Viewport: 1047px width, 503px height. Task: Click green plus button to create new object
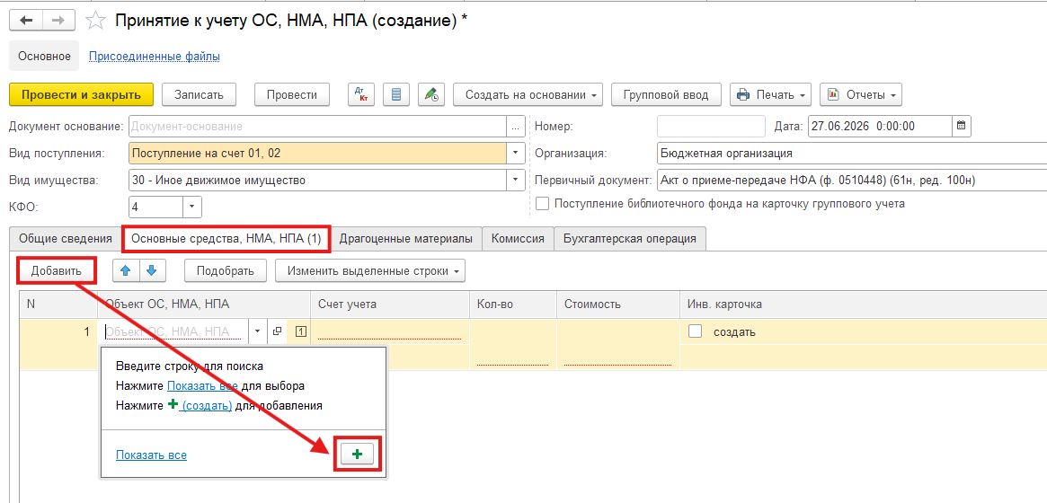[x=357, y=454]
